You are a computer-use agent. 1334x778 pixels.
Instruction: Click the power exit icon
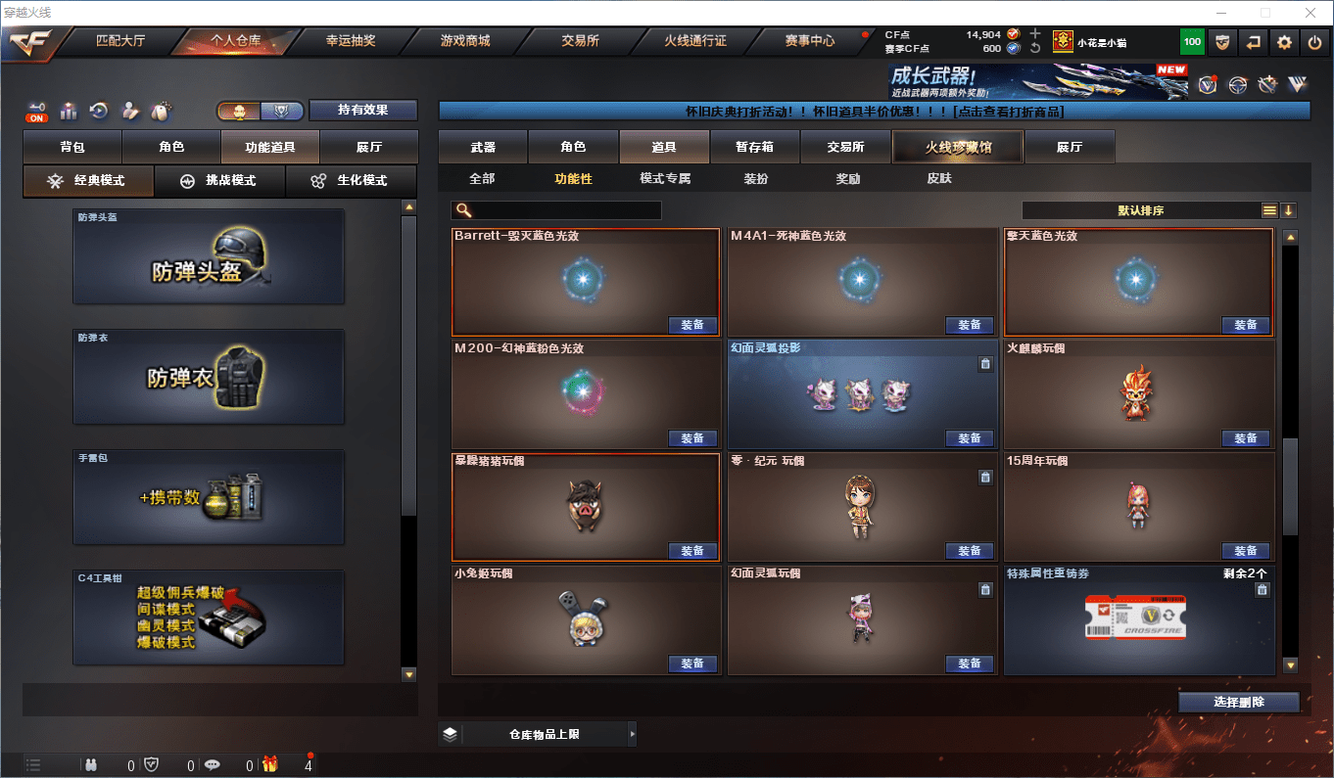(x=1315, y=42)
